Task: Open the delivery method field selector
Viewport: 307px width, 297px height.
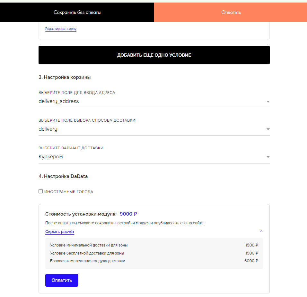Action: 151,129
